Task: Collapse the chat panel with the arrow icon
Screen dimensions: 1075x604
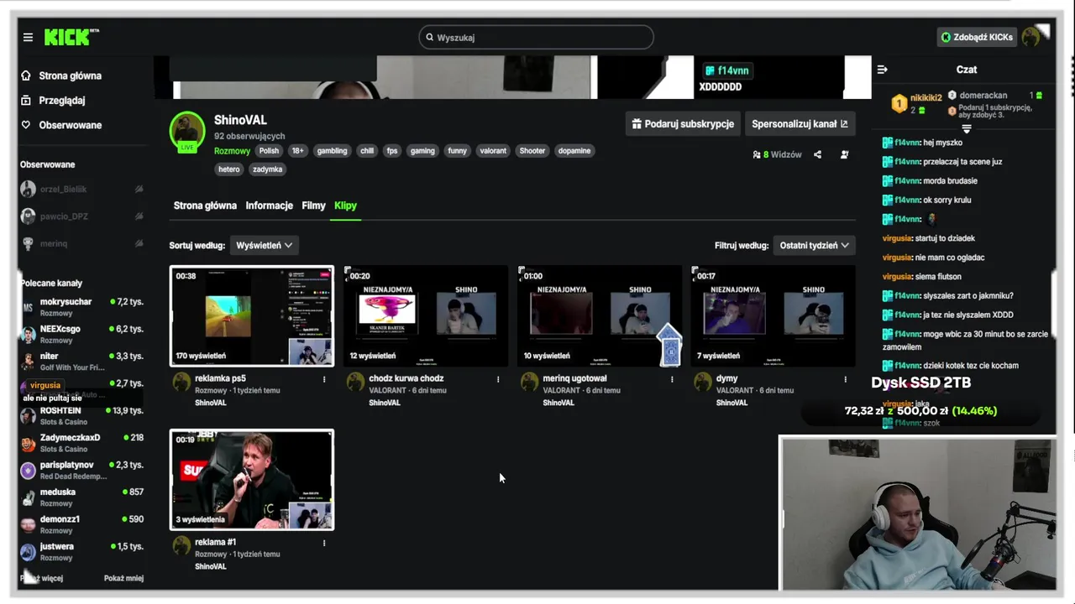Action: point(882,70)
